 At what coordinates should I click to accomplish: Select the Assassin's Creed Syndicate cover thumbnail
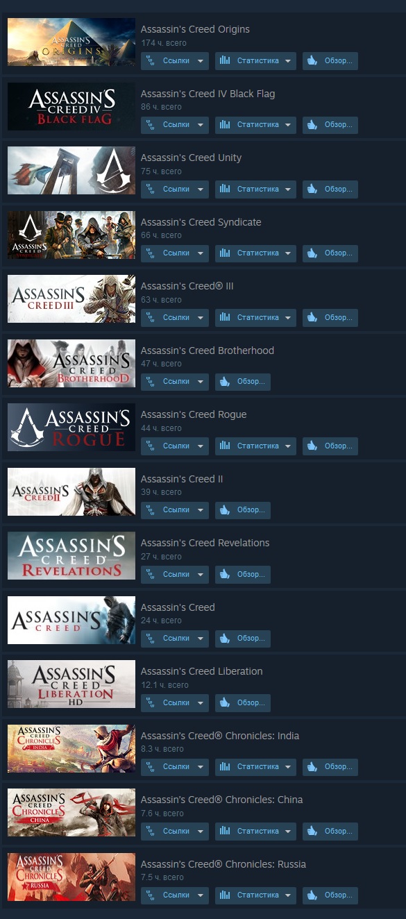click(71, 235)
